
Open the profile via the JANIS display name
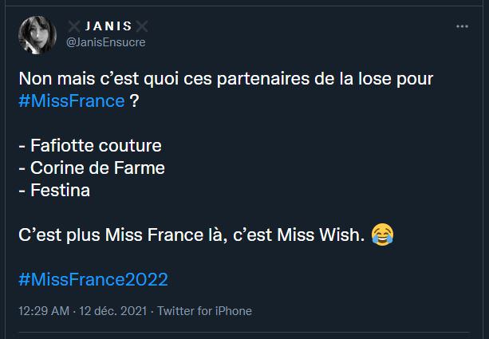(x=108, y=27)
